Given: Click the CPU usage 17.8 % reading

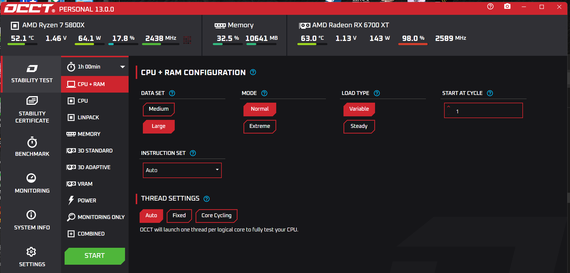Looking at the screenshot, I should (x=123, y=38).
